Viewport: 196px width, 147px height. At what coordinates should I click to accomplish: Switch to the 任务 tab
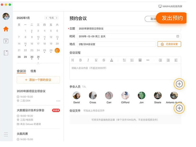(x=33, y=71)
